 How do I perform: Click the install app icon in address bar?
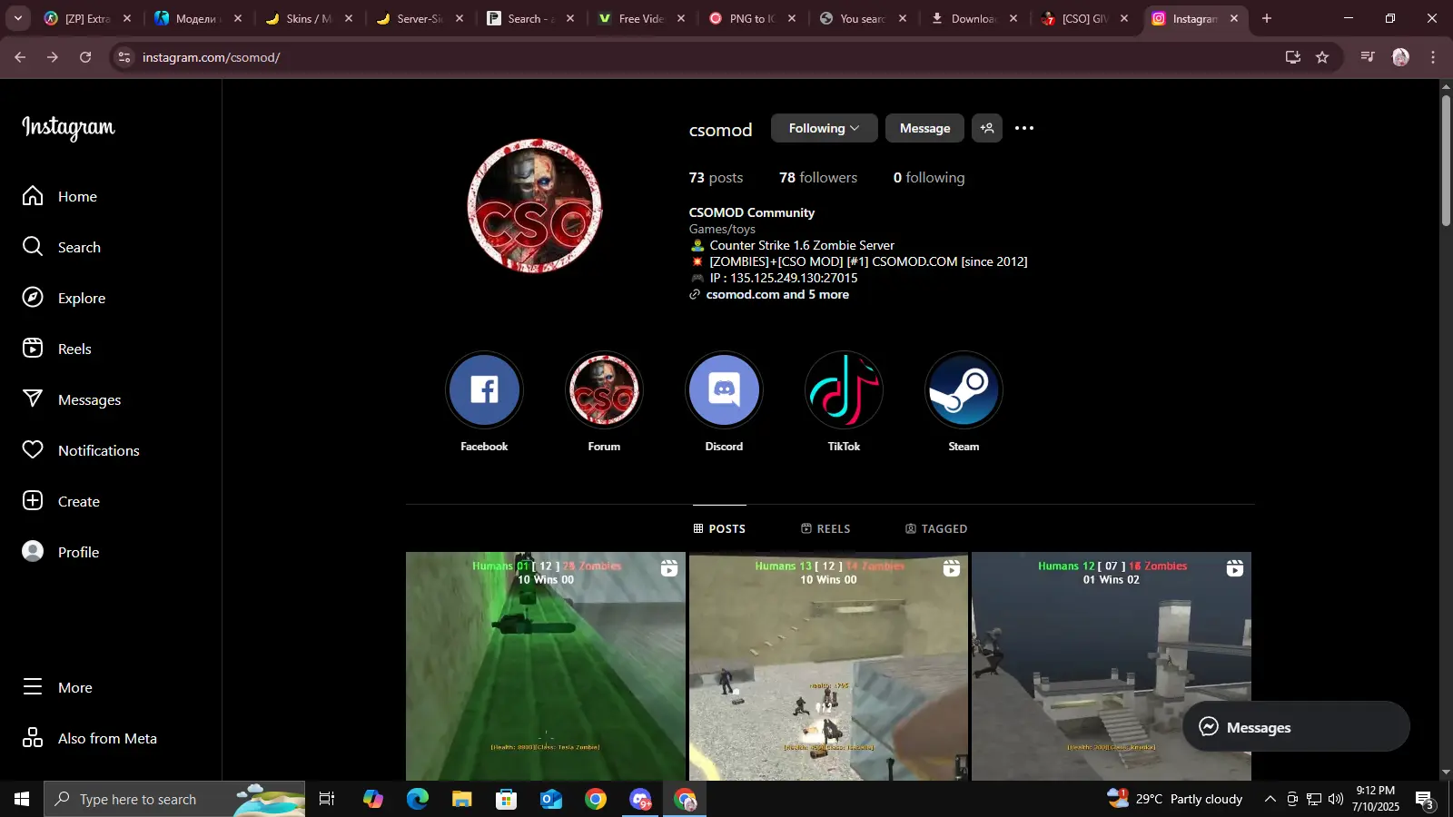(x=1292, y=57)
